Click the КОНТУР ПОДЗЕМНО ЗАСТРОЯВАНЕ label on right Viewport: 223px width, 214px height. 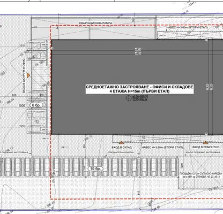(x=203, y=152)
